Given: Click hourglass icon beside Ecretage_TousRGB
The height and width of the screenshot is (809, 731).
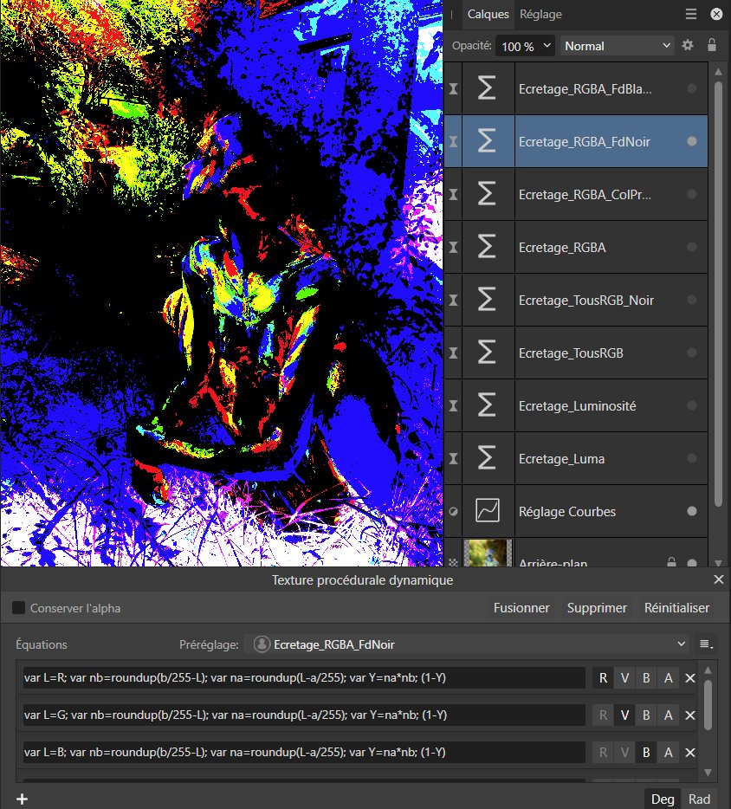Looking at the screenshot, I should tap(453, 353).
